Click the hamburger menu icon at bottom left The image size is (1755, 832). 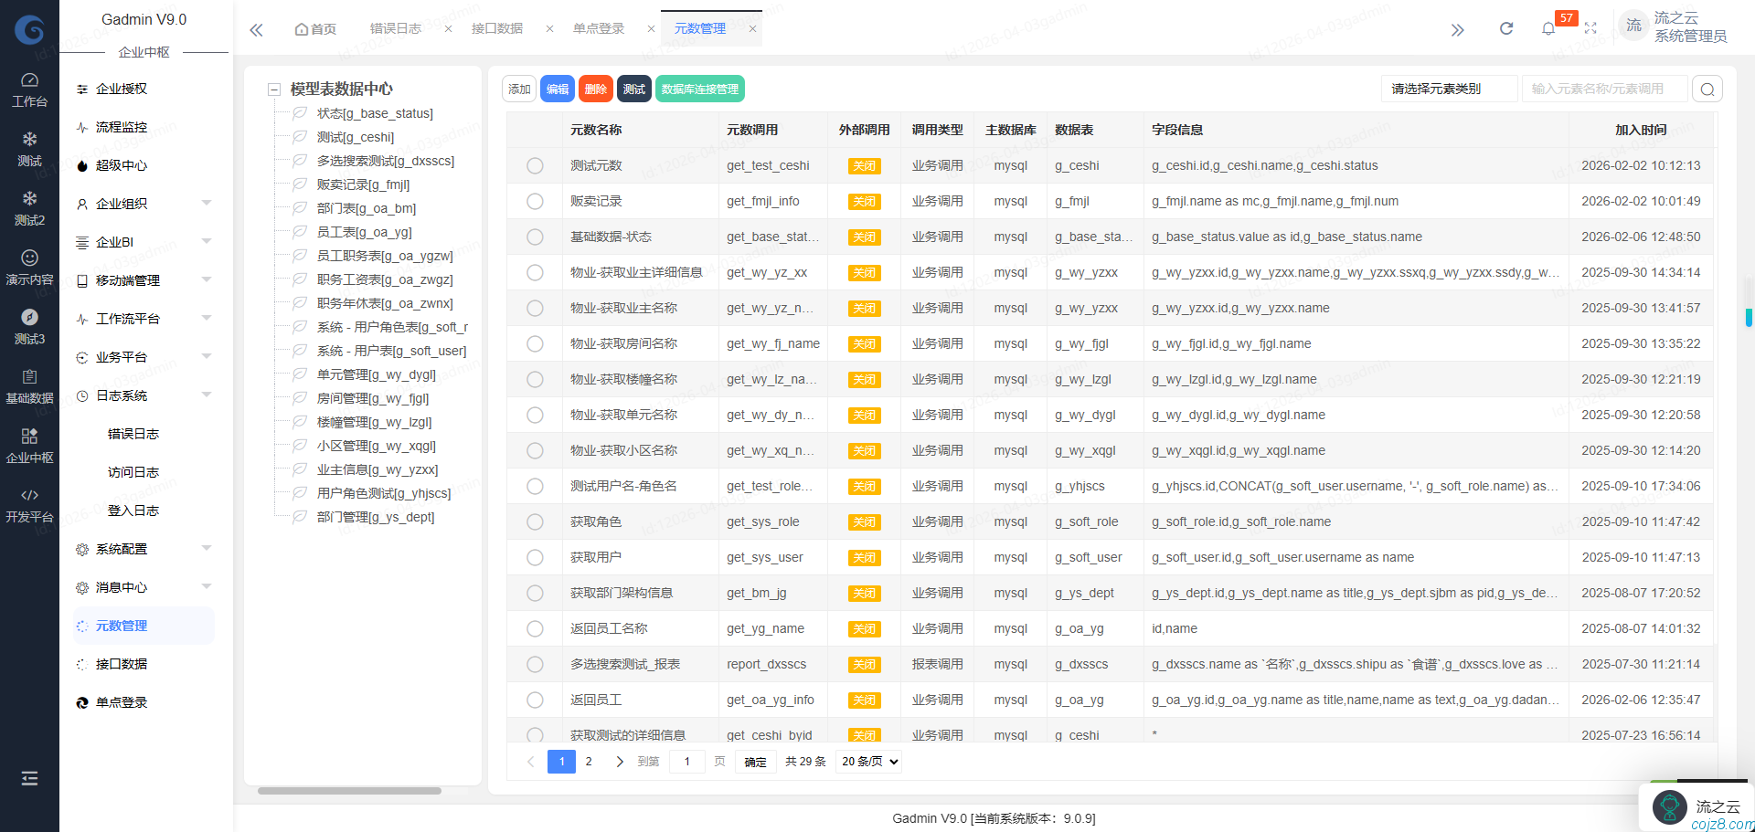pos(29,778)
